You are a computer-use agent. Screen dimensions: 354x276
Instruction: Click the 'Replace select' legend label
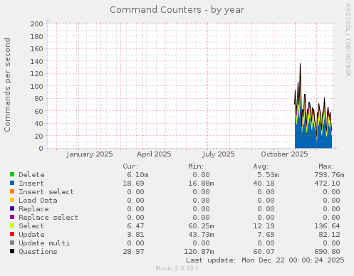48,218
